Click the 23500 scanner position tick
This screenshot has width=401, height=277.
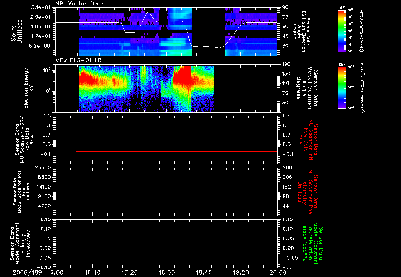point(43,168)
